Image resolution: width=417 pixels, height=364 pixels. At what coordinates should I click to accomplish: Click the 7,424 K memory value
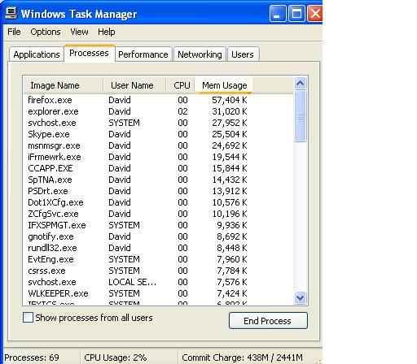coord(232,293)
